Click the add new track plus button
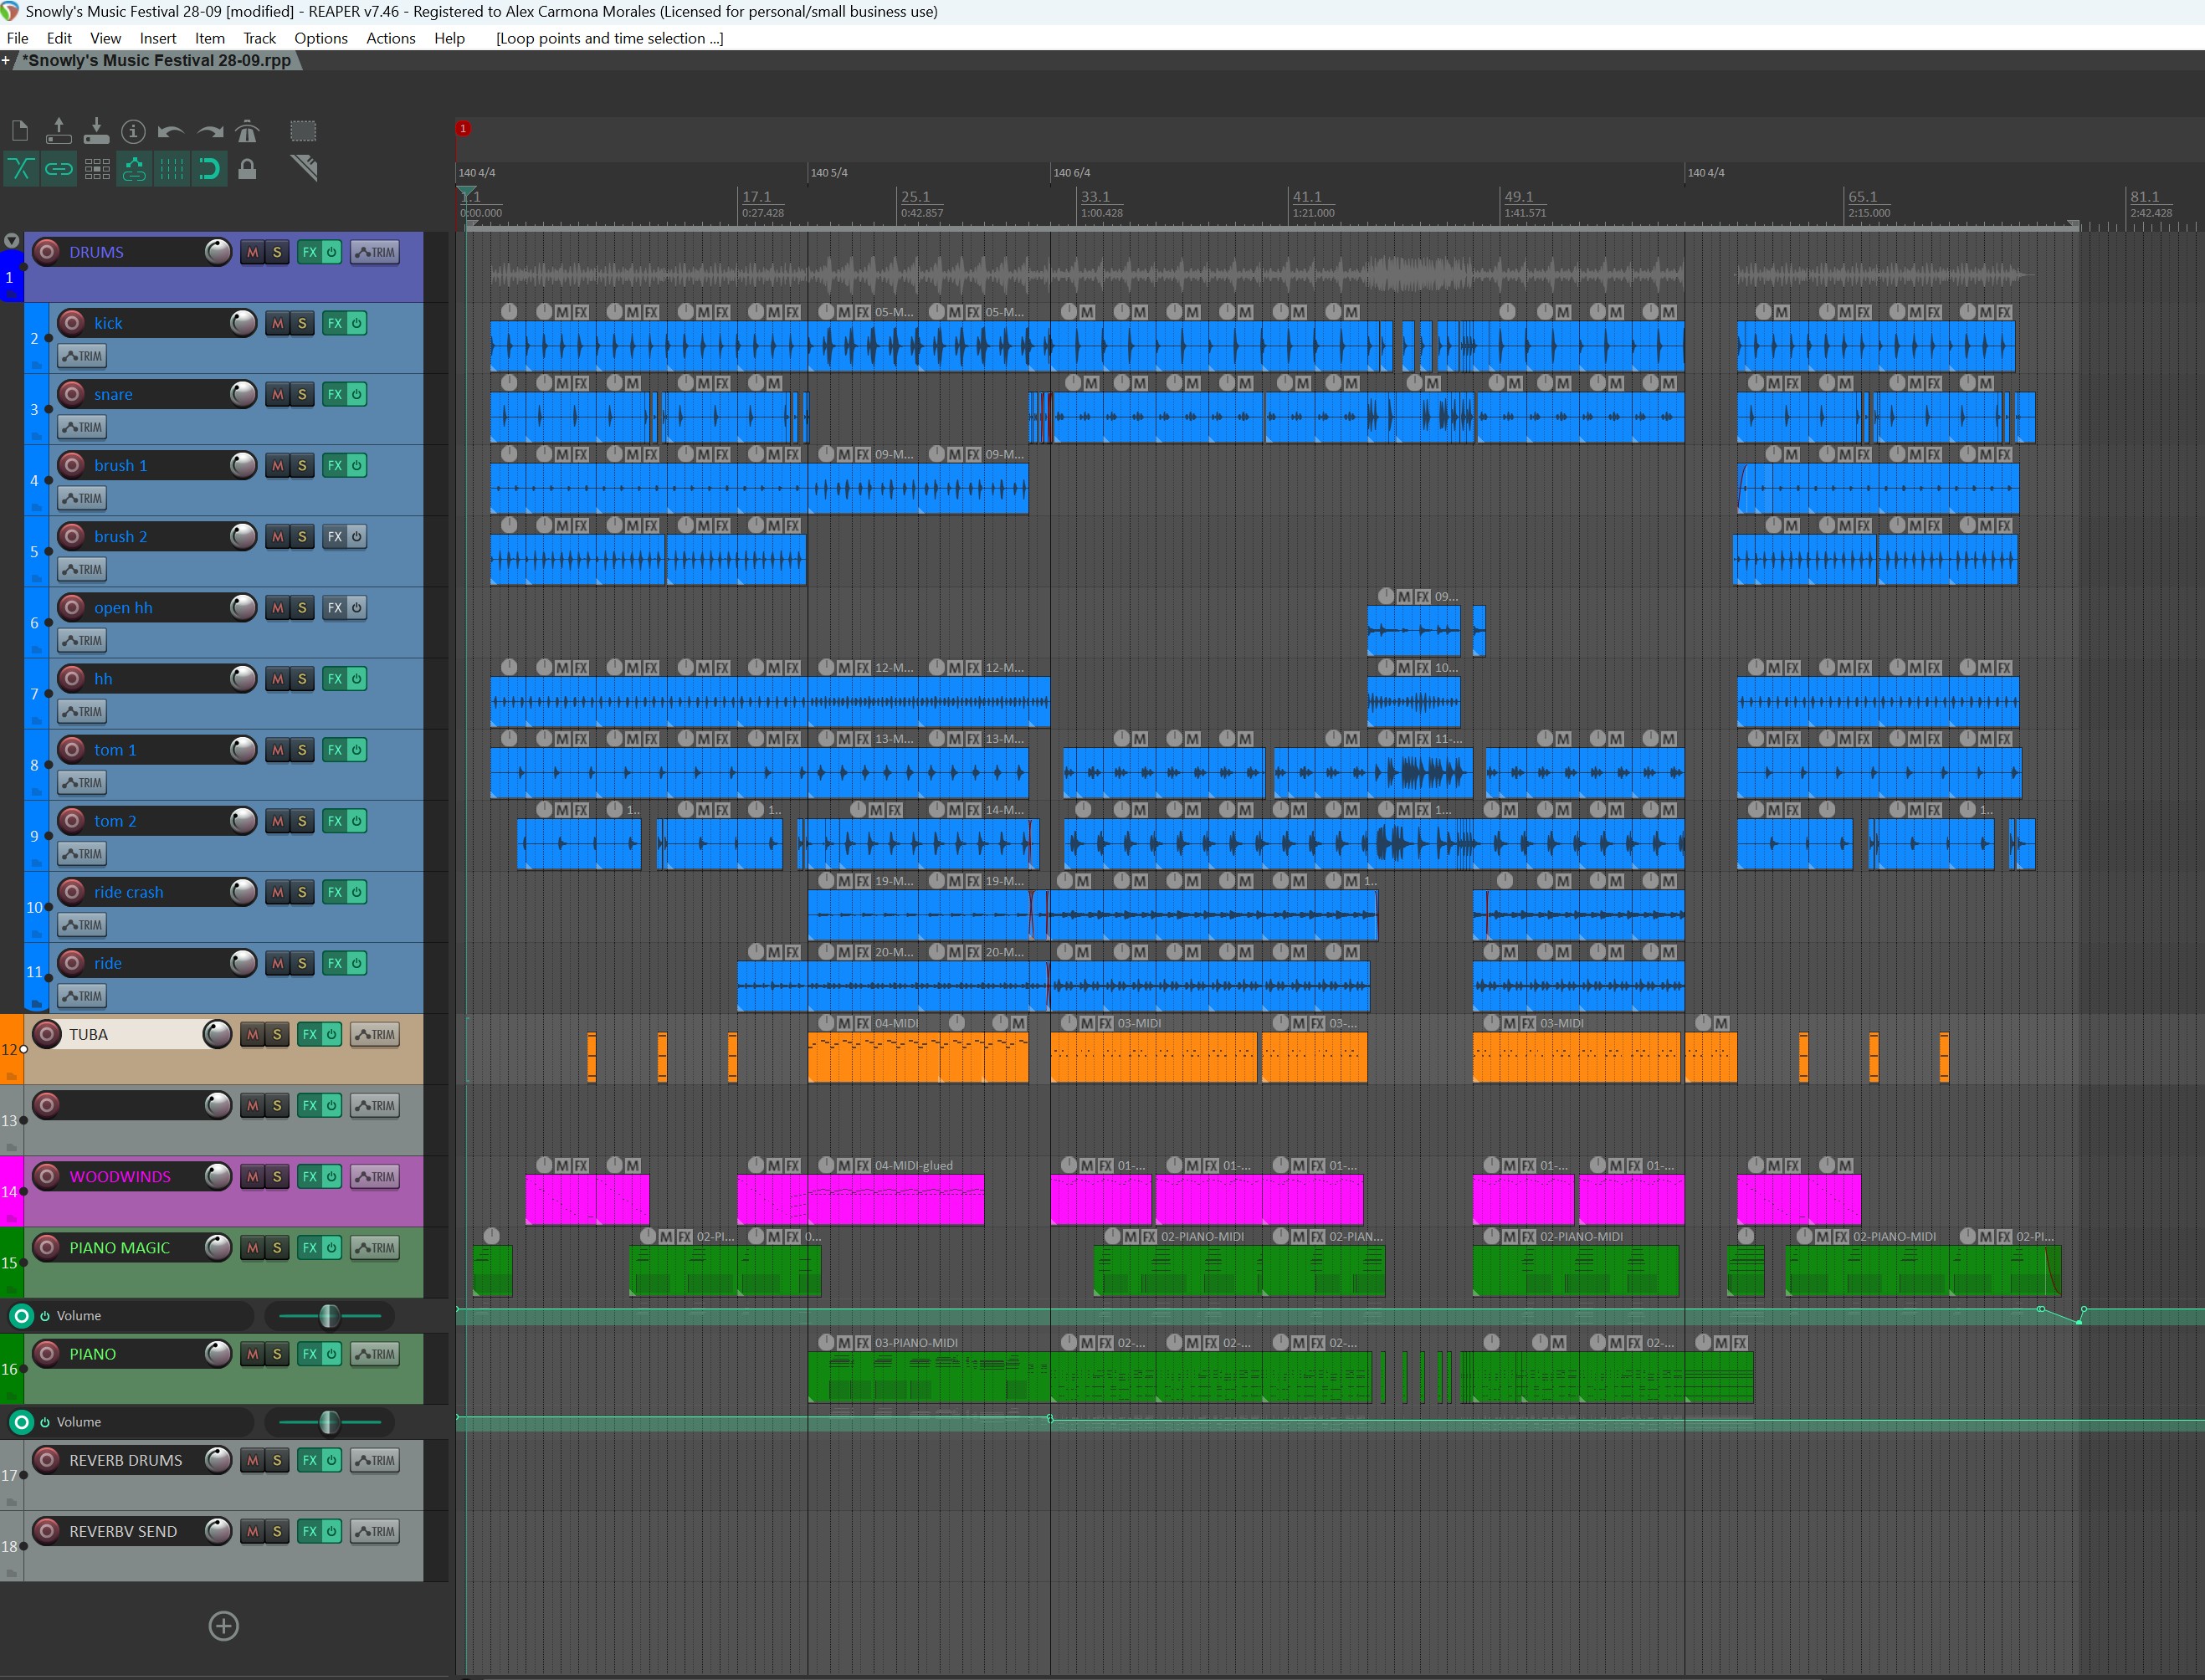This screenshot has height=1680, width=2205. [223, 1625]
